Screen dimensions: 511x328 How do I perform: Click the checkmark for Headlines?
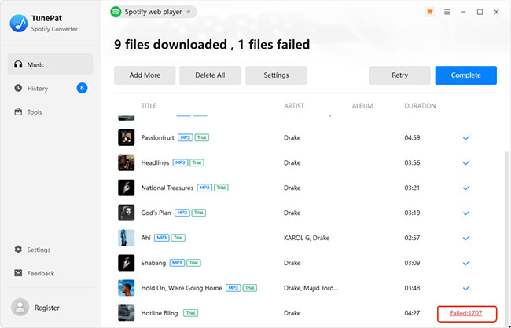pos(466,162)
